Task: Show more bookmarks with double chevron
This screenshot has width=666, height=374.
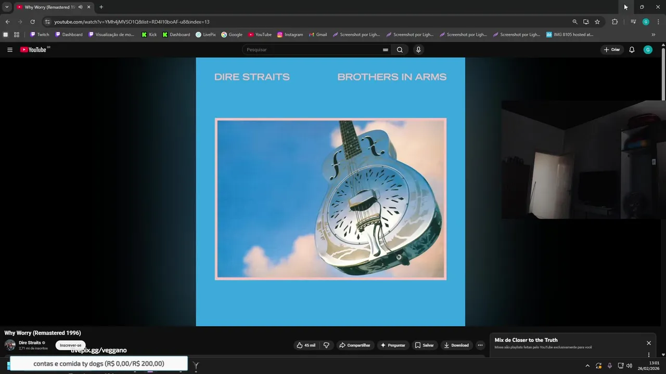Action: (x=654, y=35)
